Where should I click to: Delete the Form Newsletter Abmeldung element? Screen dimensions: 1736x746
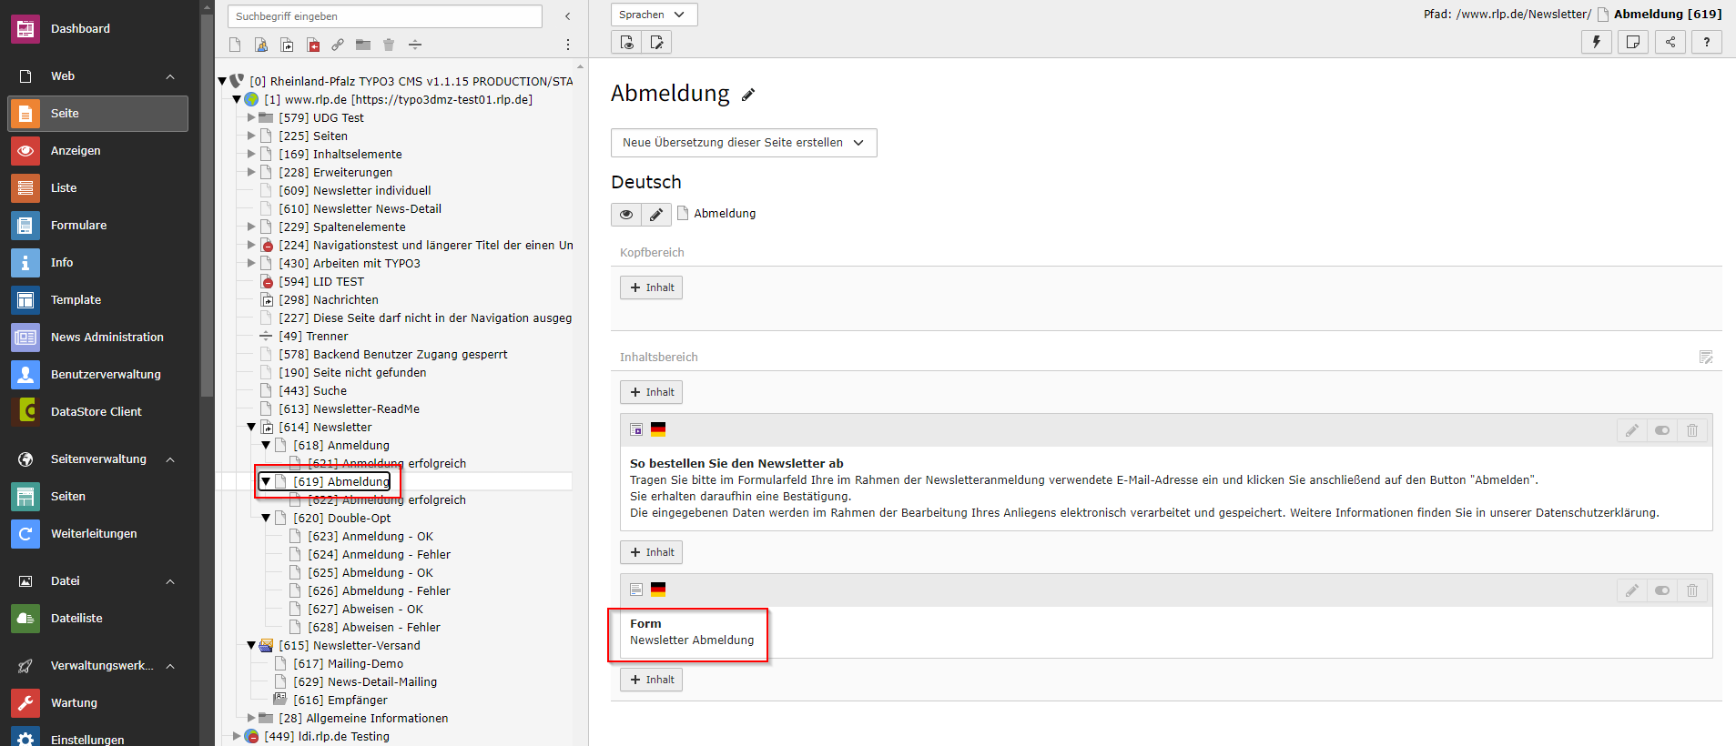tap(1691, 590)
